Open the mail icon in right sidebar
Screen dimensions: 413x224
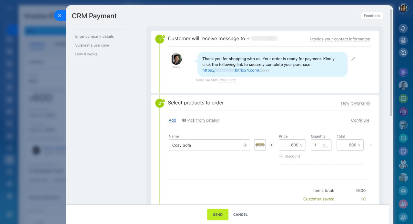pyautogui.click(x=403, y=191)
